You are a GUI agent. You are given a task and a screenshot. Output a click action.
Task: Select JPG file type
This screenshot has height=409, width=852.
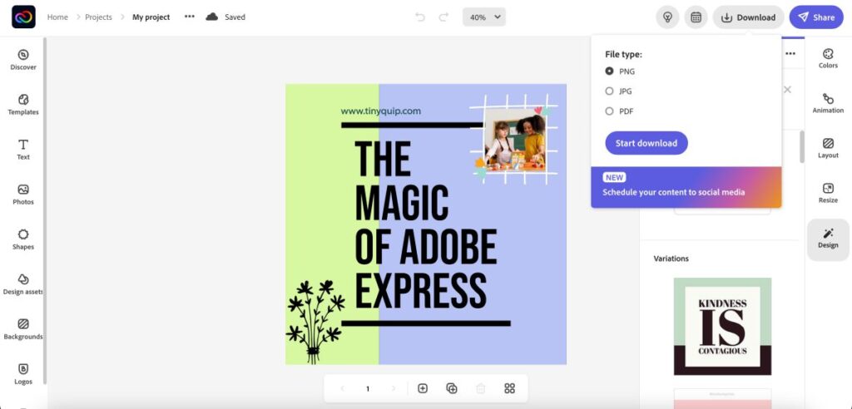tap(619, 91)
